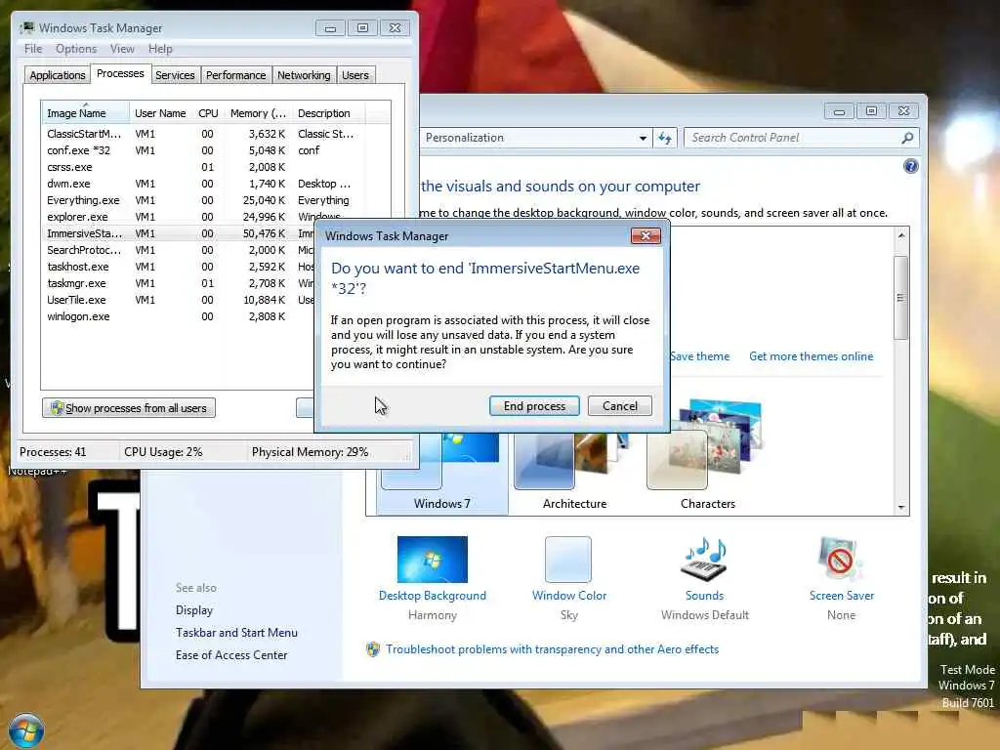The image size is (1000, 750).
Task: Select the SearchProtoc... process row
Action: [x=179, y=250]
